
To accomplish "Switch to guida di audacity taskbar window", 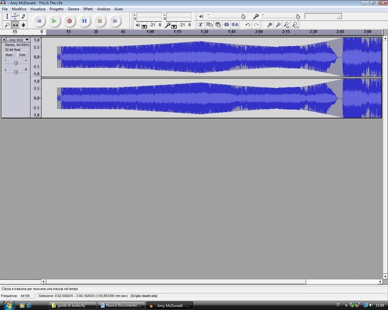I will tap(72, 305).
